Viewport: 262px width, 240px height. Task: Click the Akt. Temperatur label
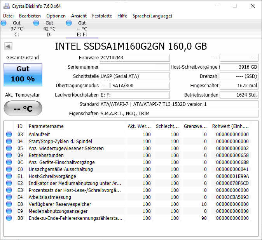tap(23, 95)
